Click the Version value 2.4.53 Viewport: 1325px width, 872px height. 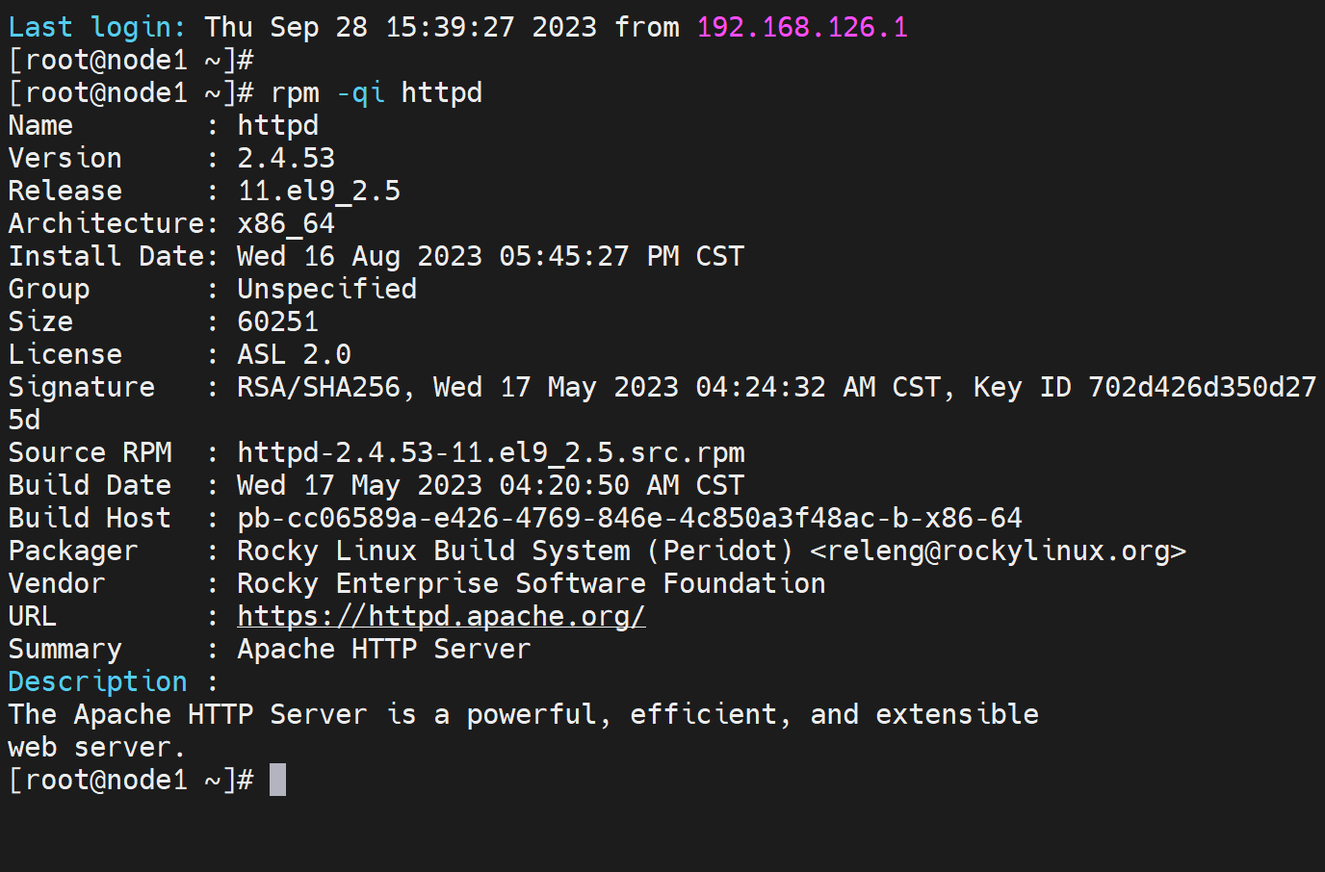tap(286, 158)
